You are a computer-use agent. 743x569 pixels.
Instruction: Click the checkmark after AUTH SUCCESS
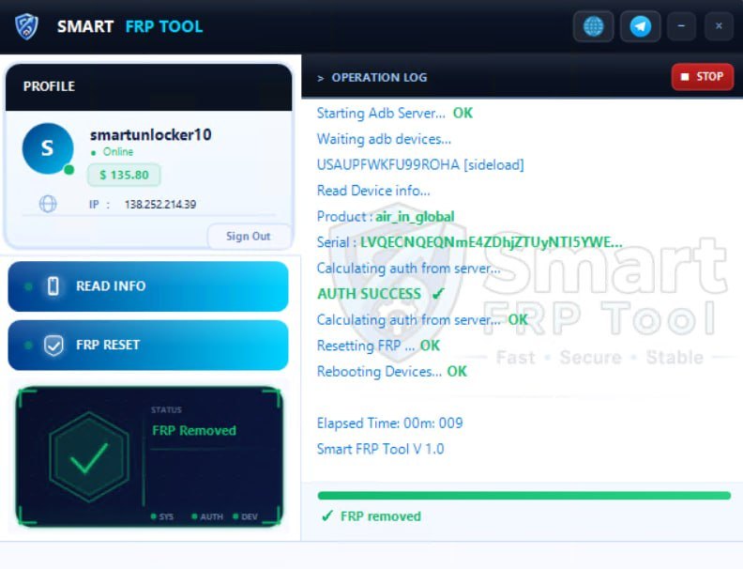pos(438,294)
